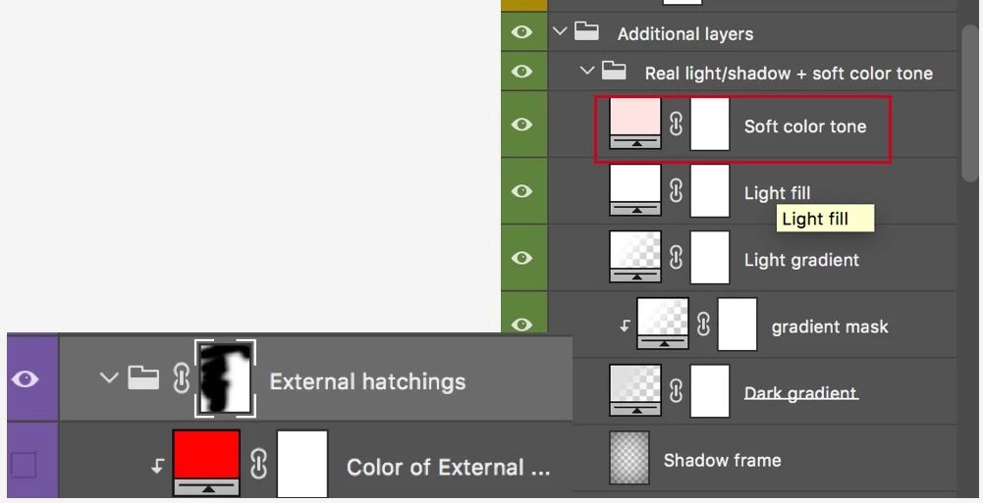Collapse the External hatchings group
The height and width of the screenshot is (503, 983).
109,377
